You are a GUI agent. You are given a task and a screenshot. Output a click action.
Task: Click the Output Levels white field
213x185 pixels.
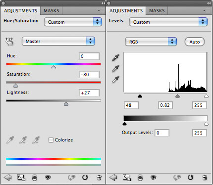[200, 133]
